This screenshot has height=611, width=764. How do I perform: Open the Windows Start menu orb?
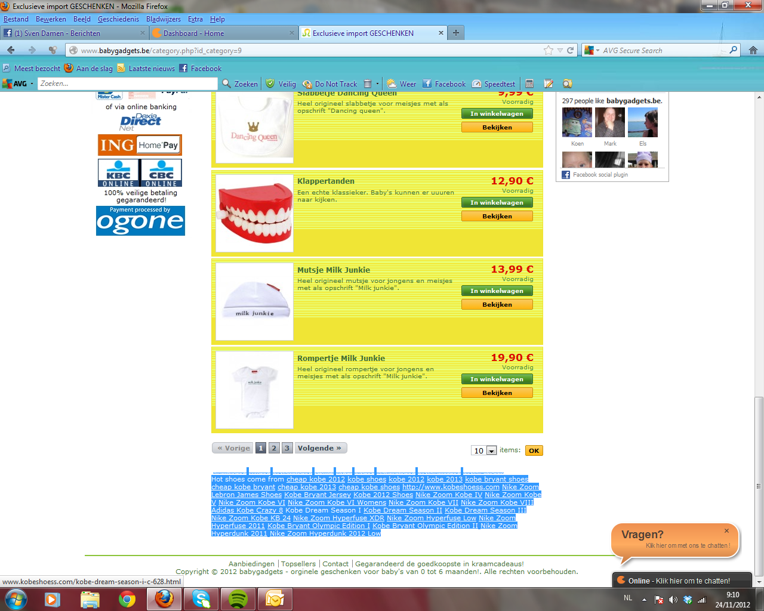[x=16, y=598]
